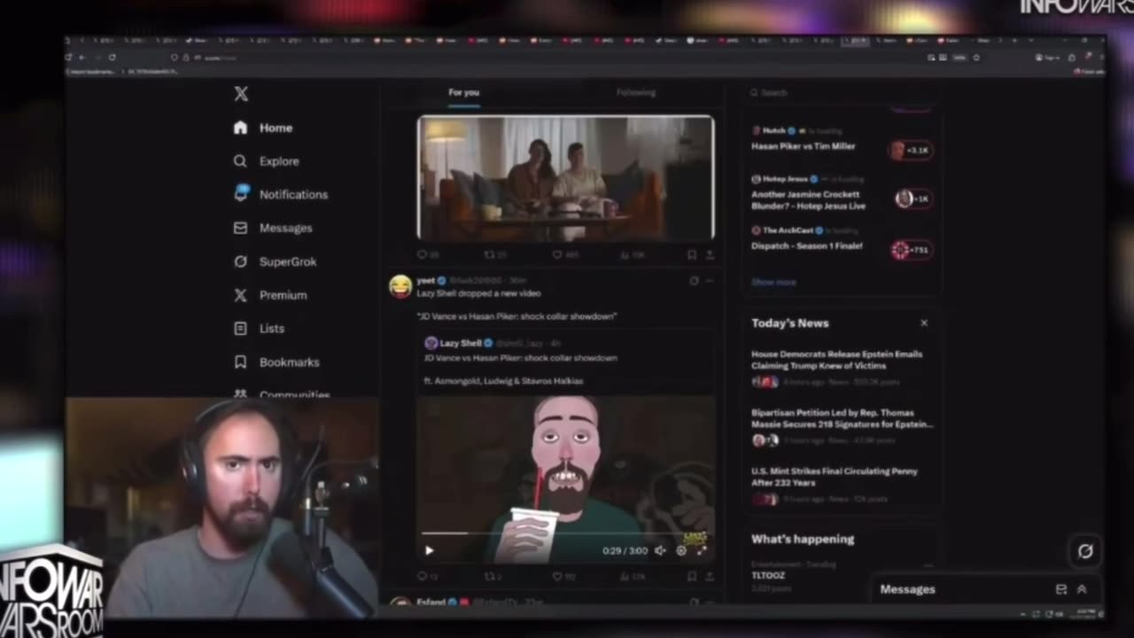The image size is (1134, 638).
Task: Open House Democrats Release Epstein Emails story
Action: pyautogui.click(x=842, y=370)
